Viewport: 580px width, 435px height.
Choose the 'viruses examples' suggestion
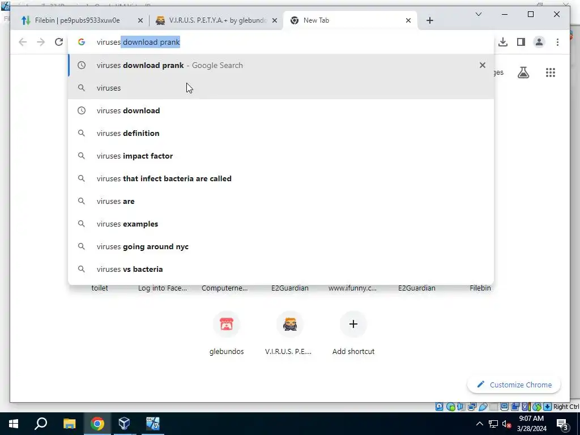coord(281,224)
